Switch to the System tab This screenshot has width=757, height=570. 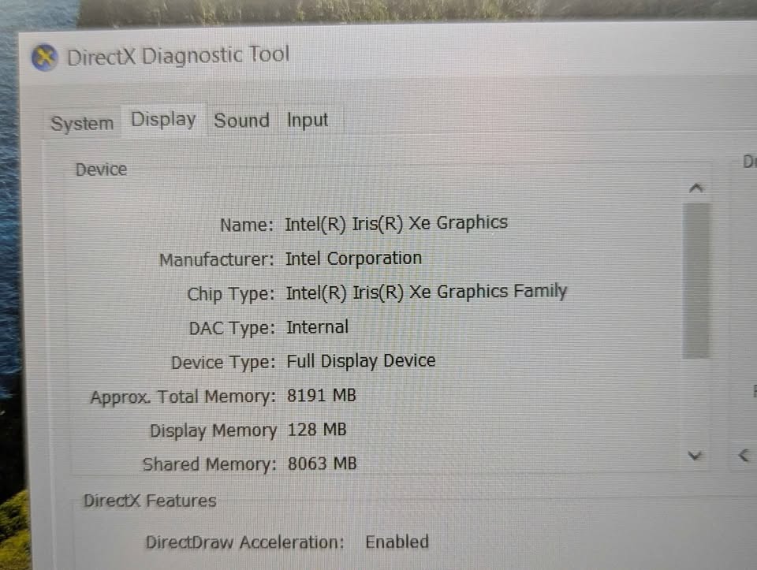pyautogui.click(x=82, y=123)
